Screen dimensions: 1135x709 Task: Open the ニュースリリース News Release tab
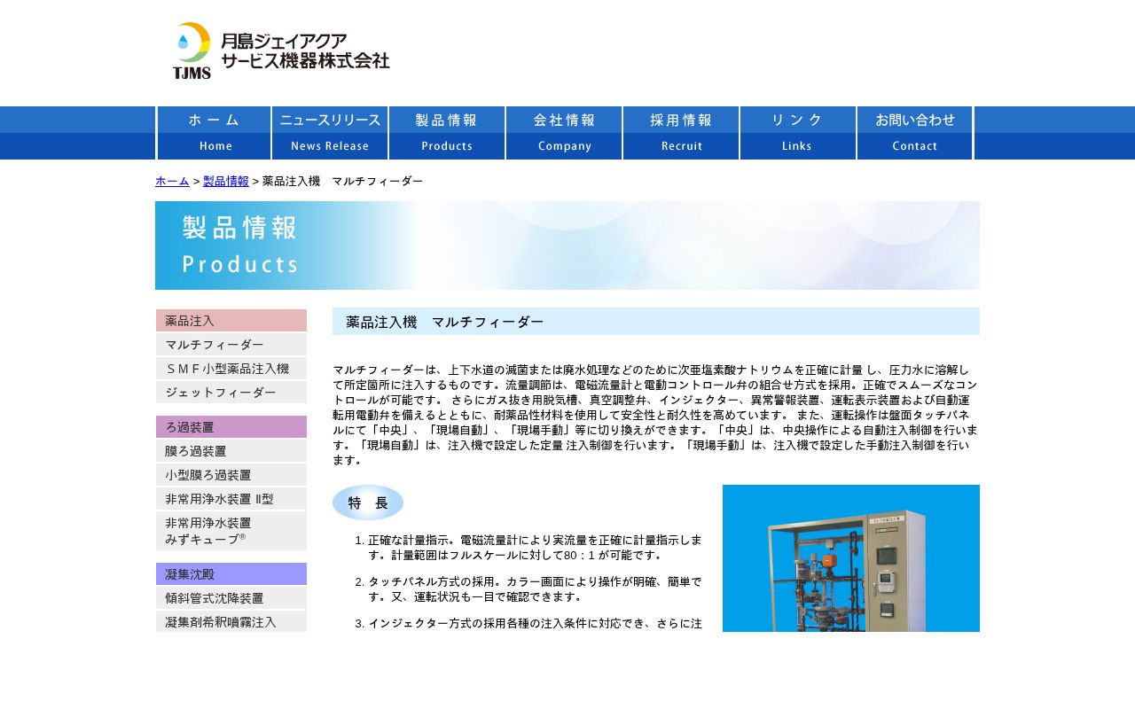(x=330, y=133)
